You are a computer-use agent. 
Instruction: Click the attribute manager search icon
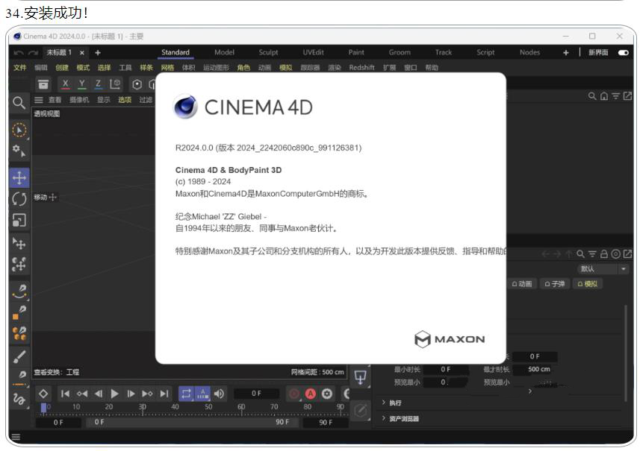(x=580, y=254)
